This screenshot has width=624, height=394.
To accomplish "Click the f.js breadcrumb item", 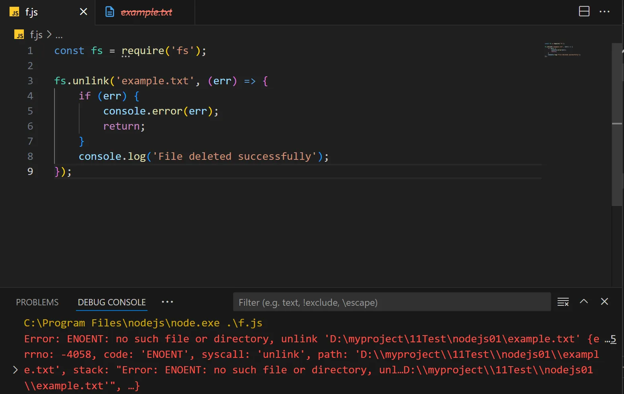I will point(36,35).
